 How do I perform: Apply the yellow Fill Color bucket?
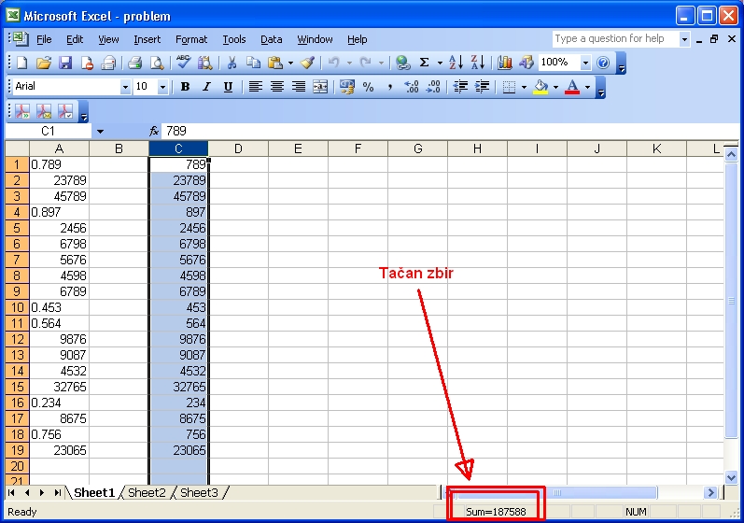click(540, 87)
